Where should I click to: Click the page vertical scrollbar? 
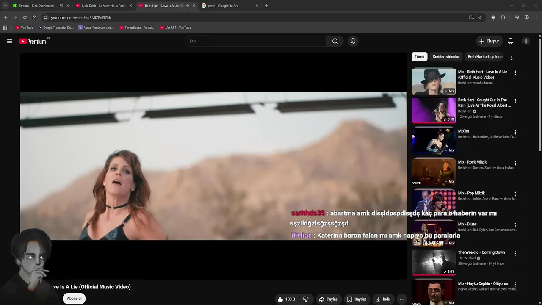point(540,94)
